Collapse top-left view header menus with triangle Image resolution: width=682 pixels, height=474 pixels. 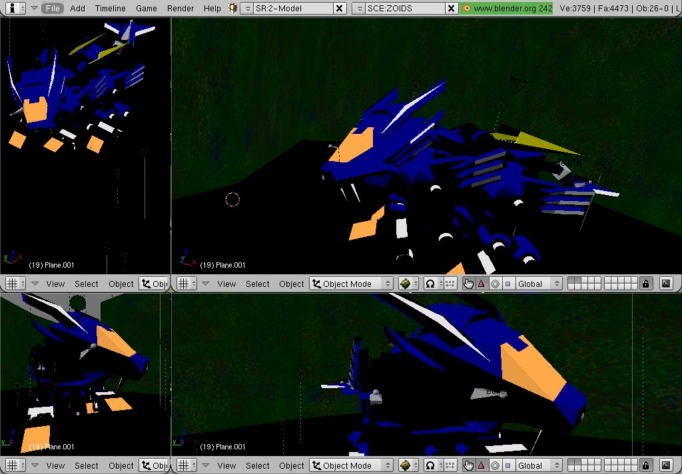(35, 284)
